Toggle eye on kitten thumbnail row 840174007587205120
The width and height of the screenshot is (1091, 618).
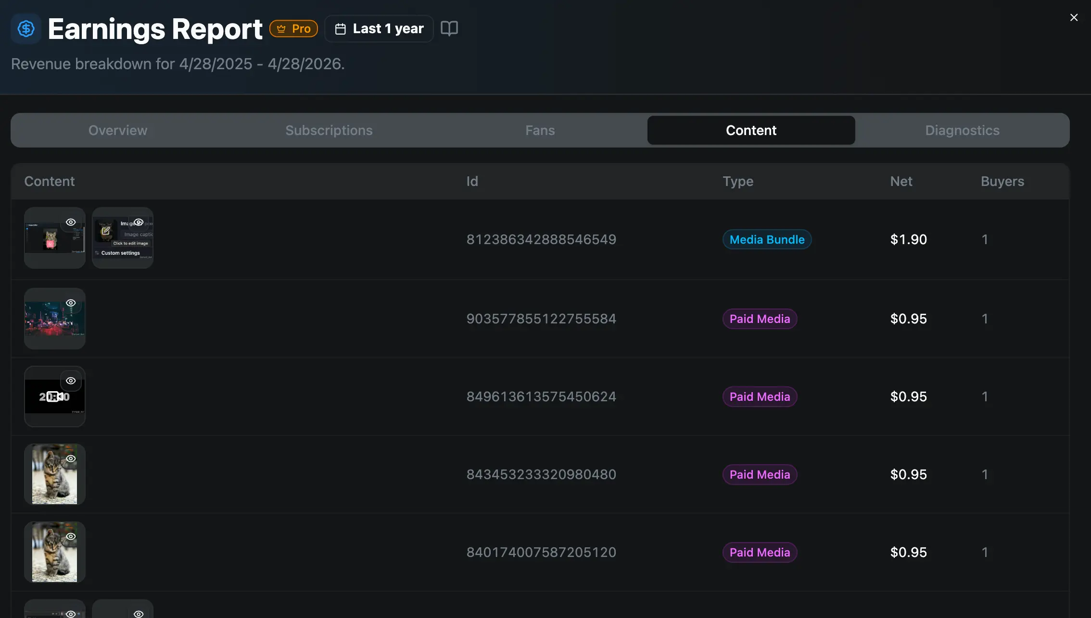pos(71,536)
